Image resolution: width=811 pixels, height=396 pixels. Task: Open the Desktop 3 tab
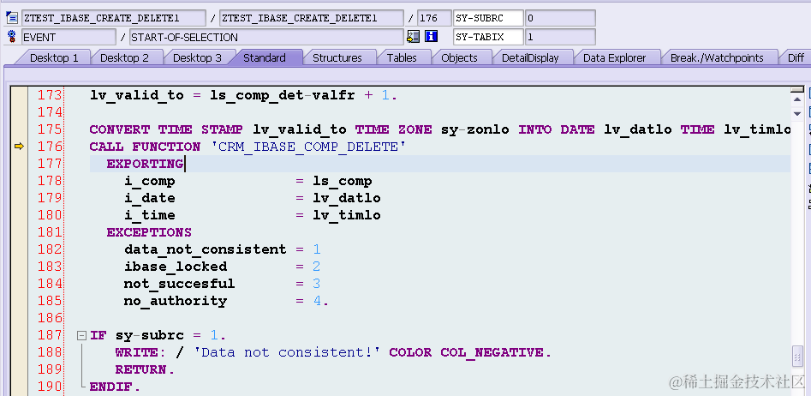[x=197, y=58]
